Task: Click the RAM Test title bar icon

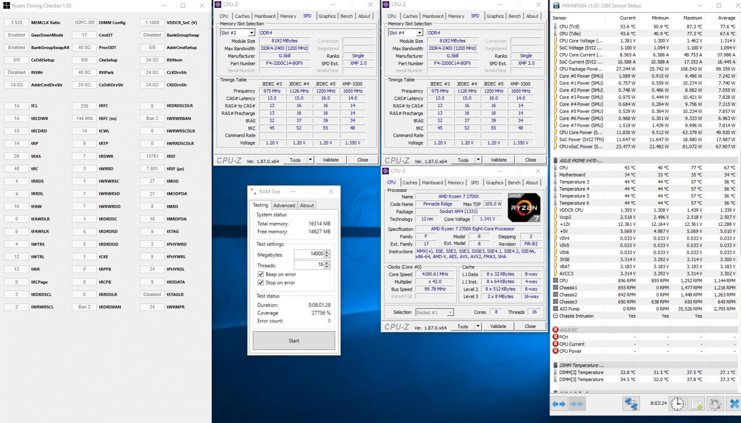Action: [253, 192]
